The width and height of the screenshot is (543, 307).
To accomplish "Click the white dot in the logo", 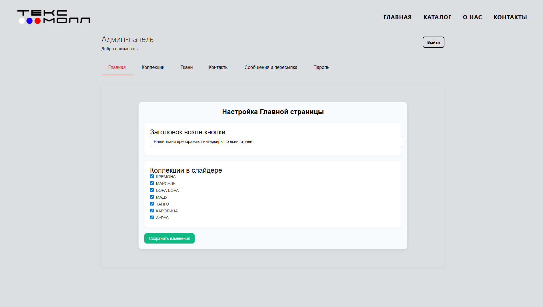I will click(x=22, y=21).
